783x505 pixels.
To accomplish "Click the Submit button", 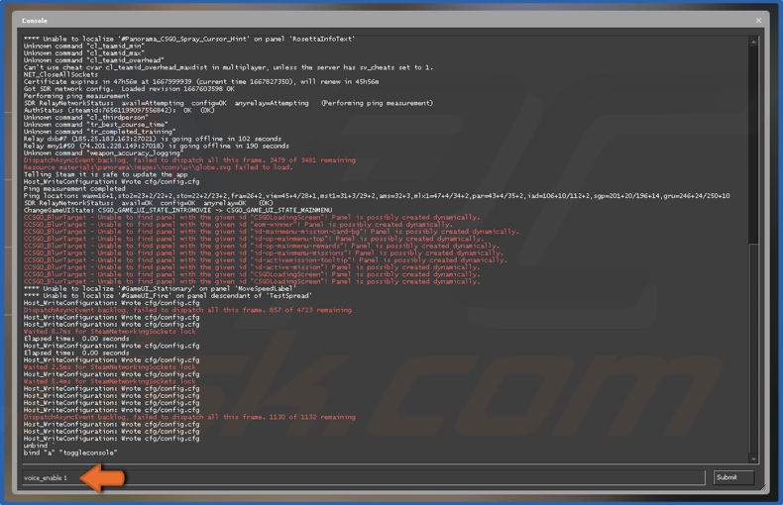I will tap(733, 477).
